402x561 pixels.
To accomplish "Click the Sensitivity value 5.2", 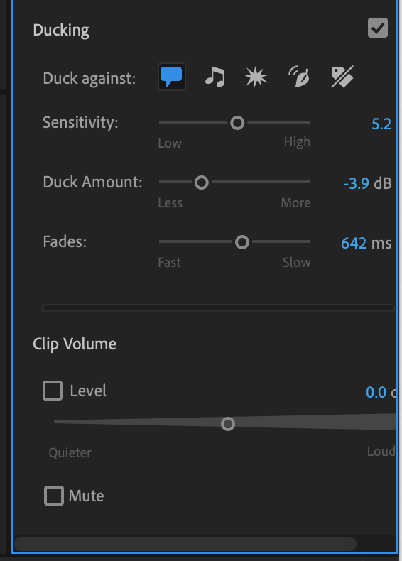I will [381, 124].
